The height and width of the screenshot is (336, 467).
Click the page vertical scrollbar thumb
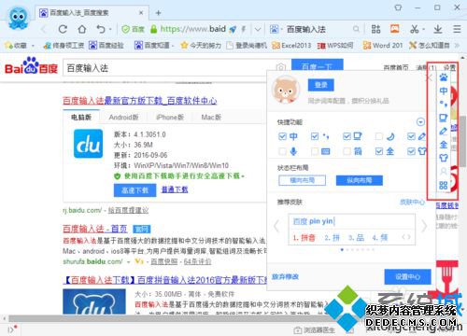tap(463, 142)
